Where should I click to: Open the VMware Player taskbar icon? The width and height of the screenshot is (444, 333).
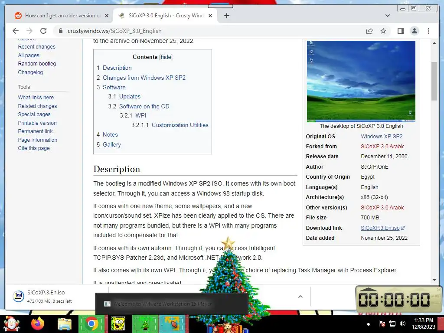pyautogui.click(x=173, y=323)
